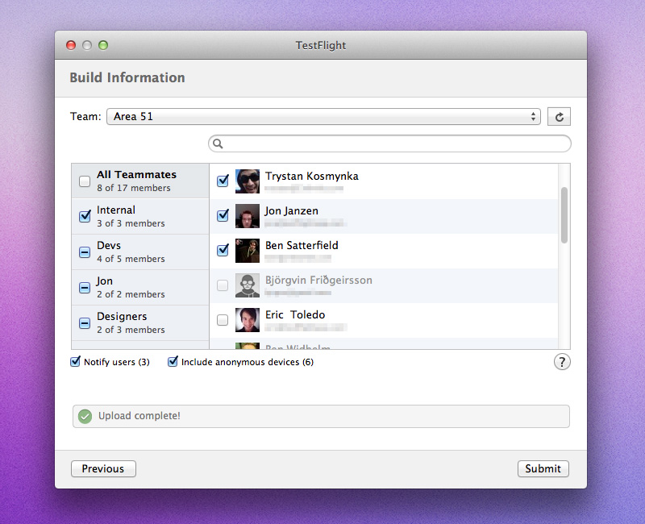Focus the teammate search field
Screen dimensions: 645x524
click(389, 143)
